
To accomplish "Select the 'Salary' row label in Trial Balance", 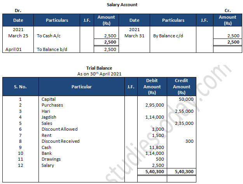I will pos(48,166).
